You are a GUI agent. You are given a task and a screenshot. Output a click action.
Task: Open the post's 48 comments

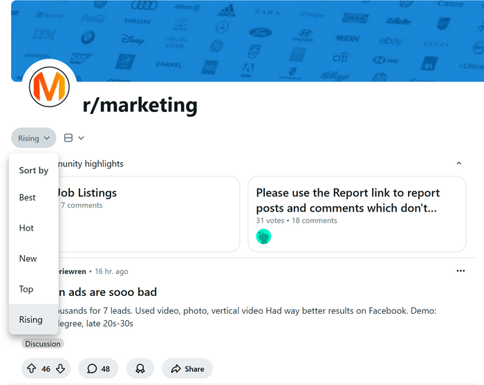coord(98,369)
